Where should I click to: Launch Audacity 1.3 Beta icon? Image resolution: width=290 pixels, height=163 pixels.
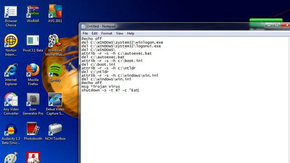click(11, 134)
